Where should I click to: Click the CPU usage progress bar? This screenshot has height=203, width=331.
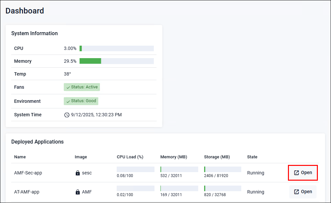tap(117, 49)
